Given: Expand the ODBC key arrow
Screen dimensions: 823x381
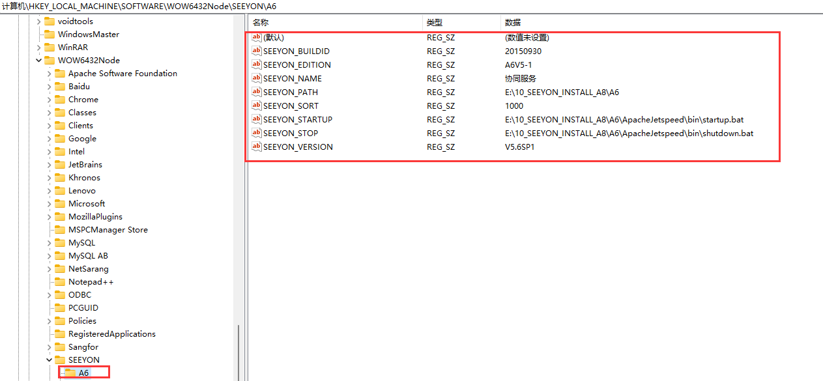Looking at the screenshot, I should [49, 294].
